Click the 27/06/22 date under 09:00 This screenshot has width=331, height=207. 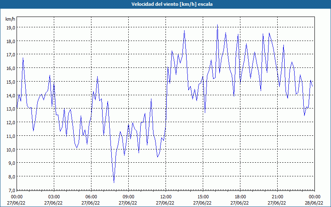[x=128, y=203]
